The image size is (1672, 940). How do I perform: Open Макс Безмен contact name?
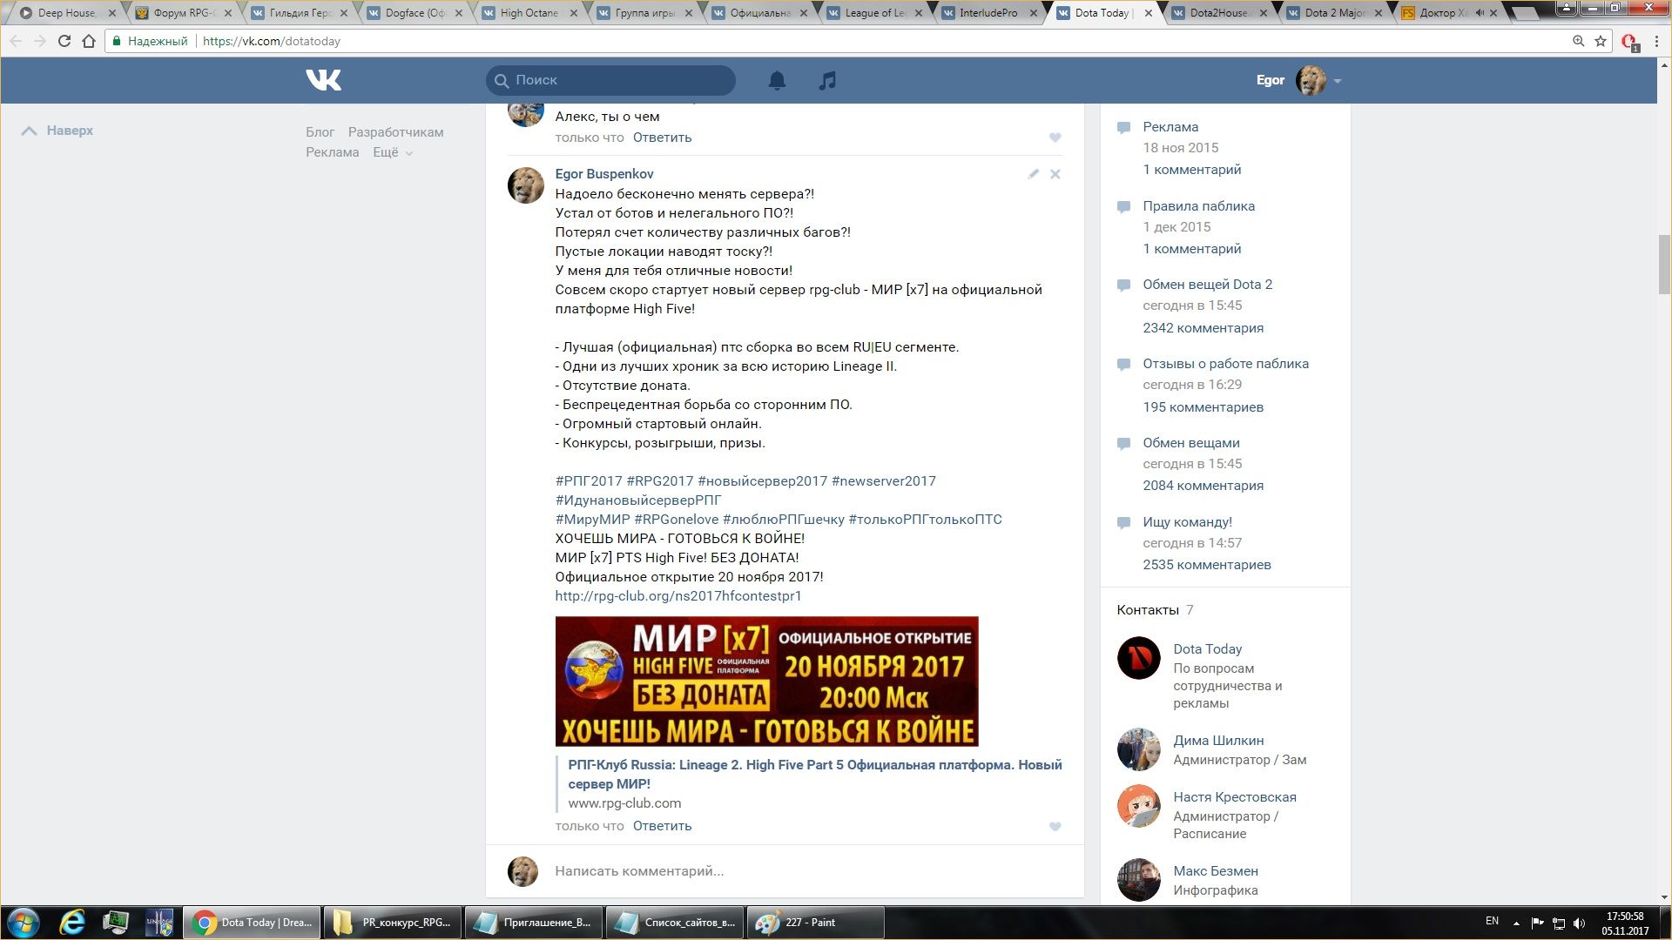(1215, 871)
